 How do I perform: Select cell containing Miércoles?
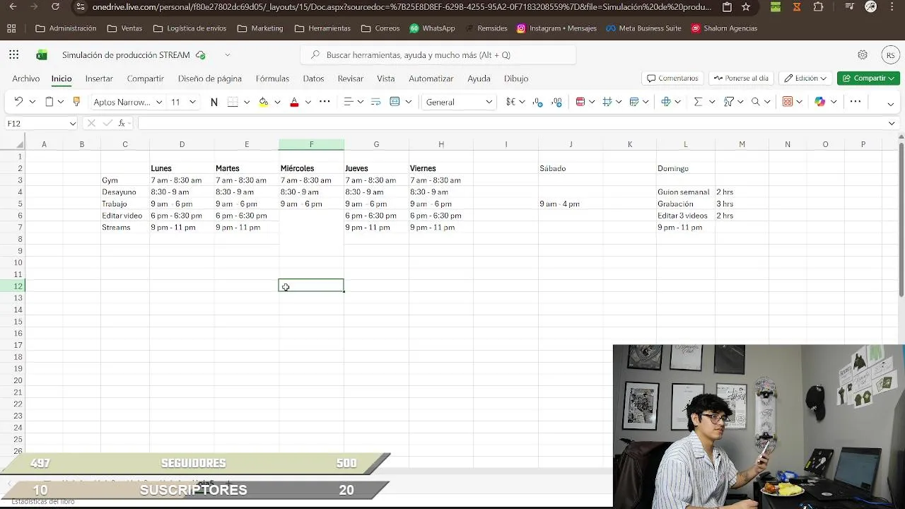pos(311,168)
